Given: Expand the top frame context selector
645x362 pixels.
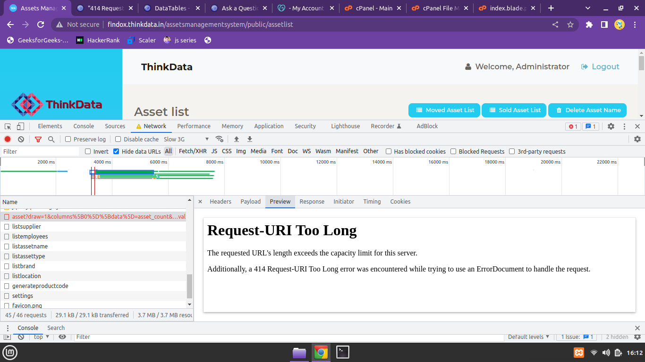Looking at the screenshot, I should pyautogui.click(x=41, y=337).
